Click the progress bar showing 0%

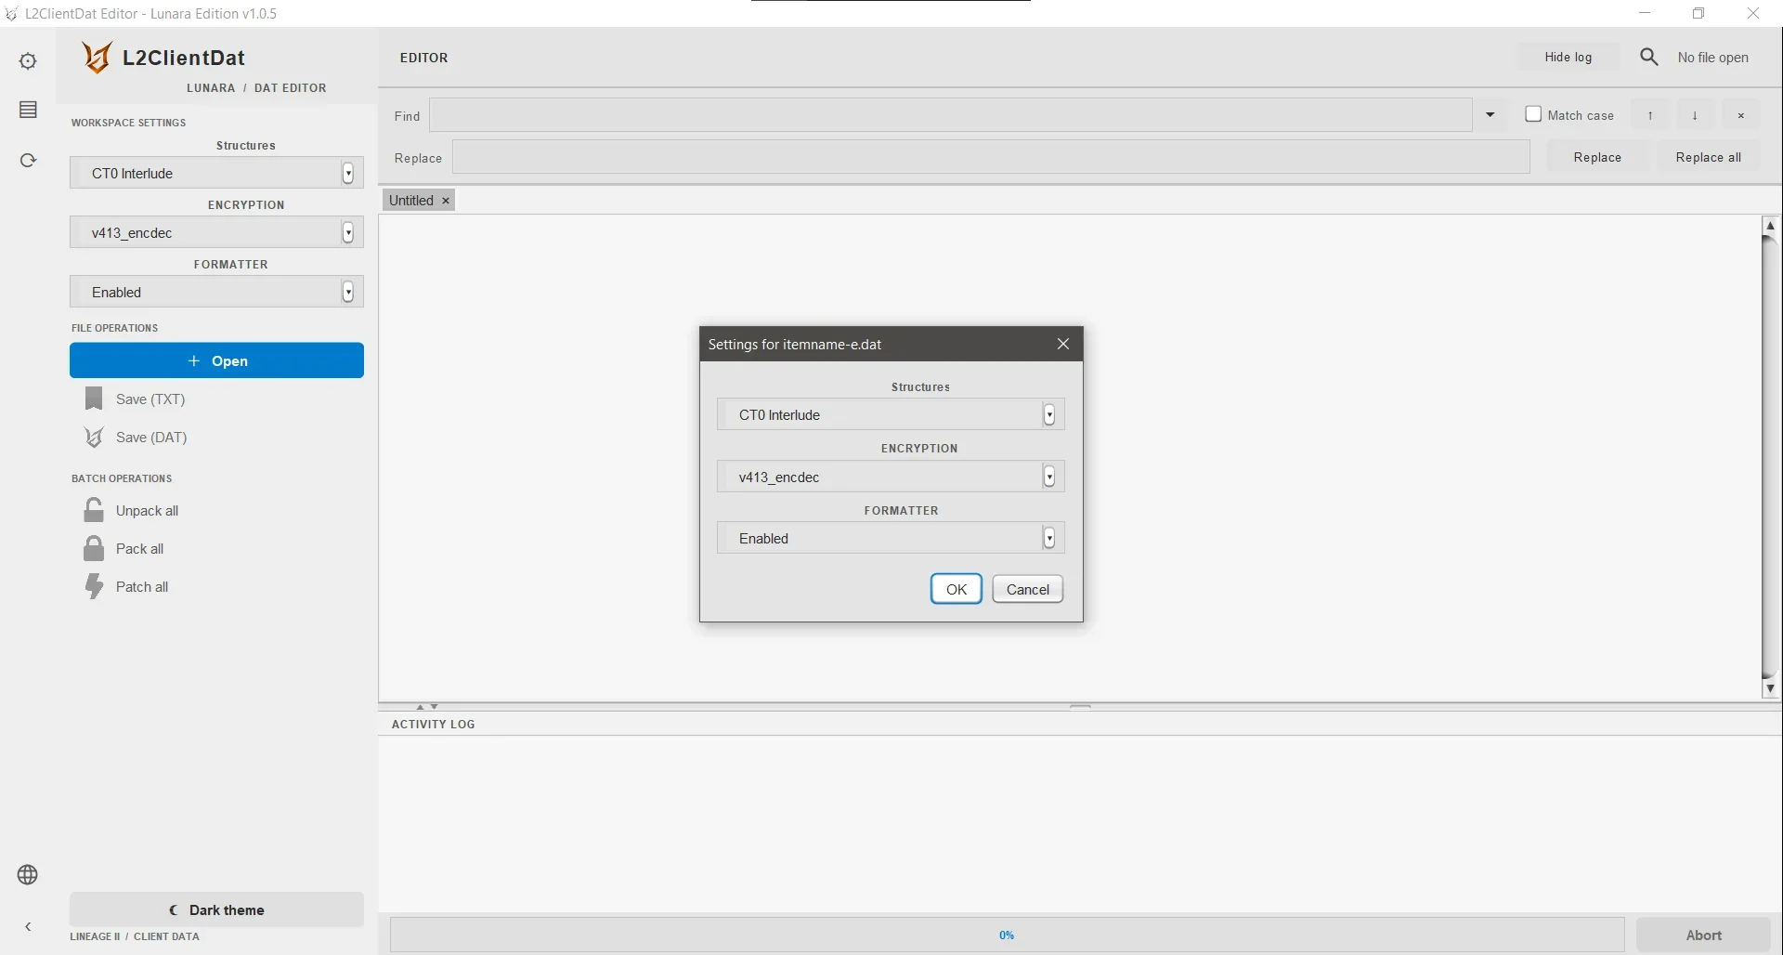pyautogui.click(x=1007, y=935)
